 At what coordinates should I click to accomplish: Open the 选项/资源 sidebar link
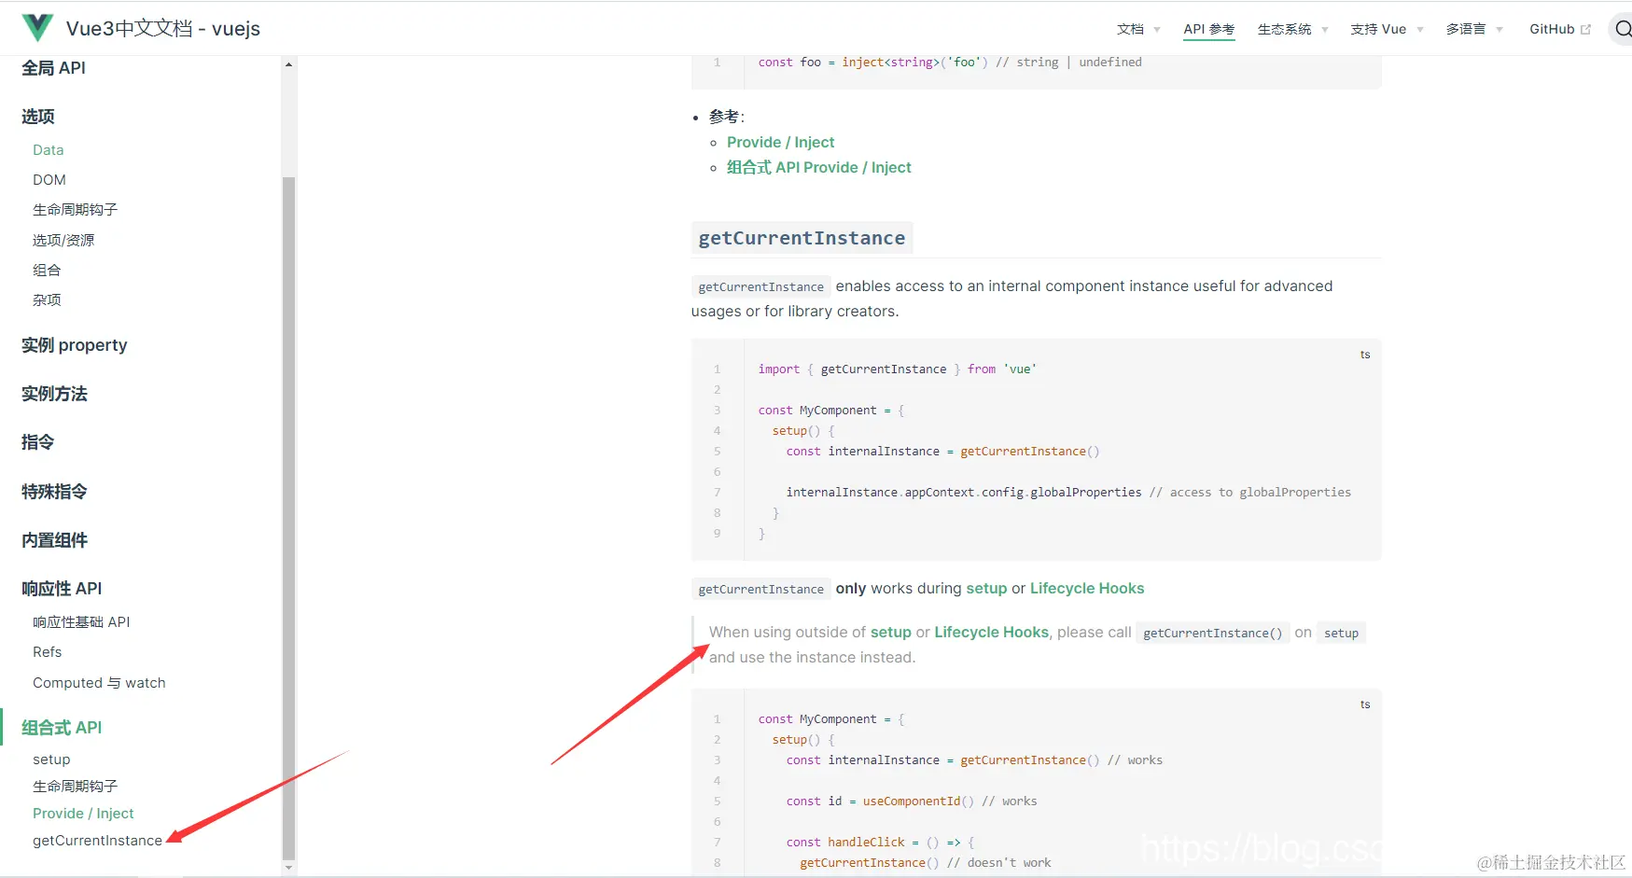(63, 240)
